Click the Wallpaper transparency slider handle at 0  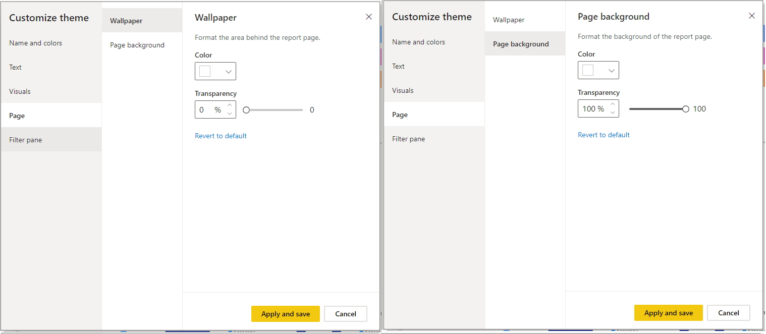pyautogui.click(x=246, y=110)
